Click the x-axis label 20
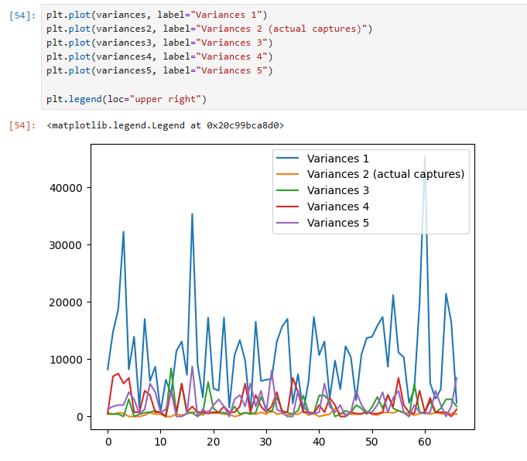527x461 pixels. 214,442
